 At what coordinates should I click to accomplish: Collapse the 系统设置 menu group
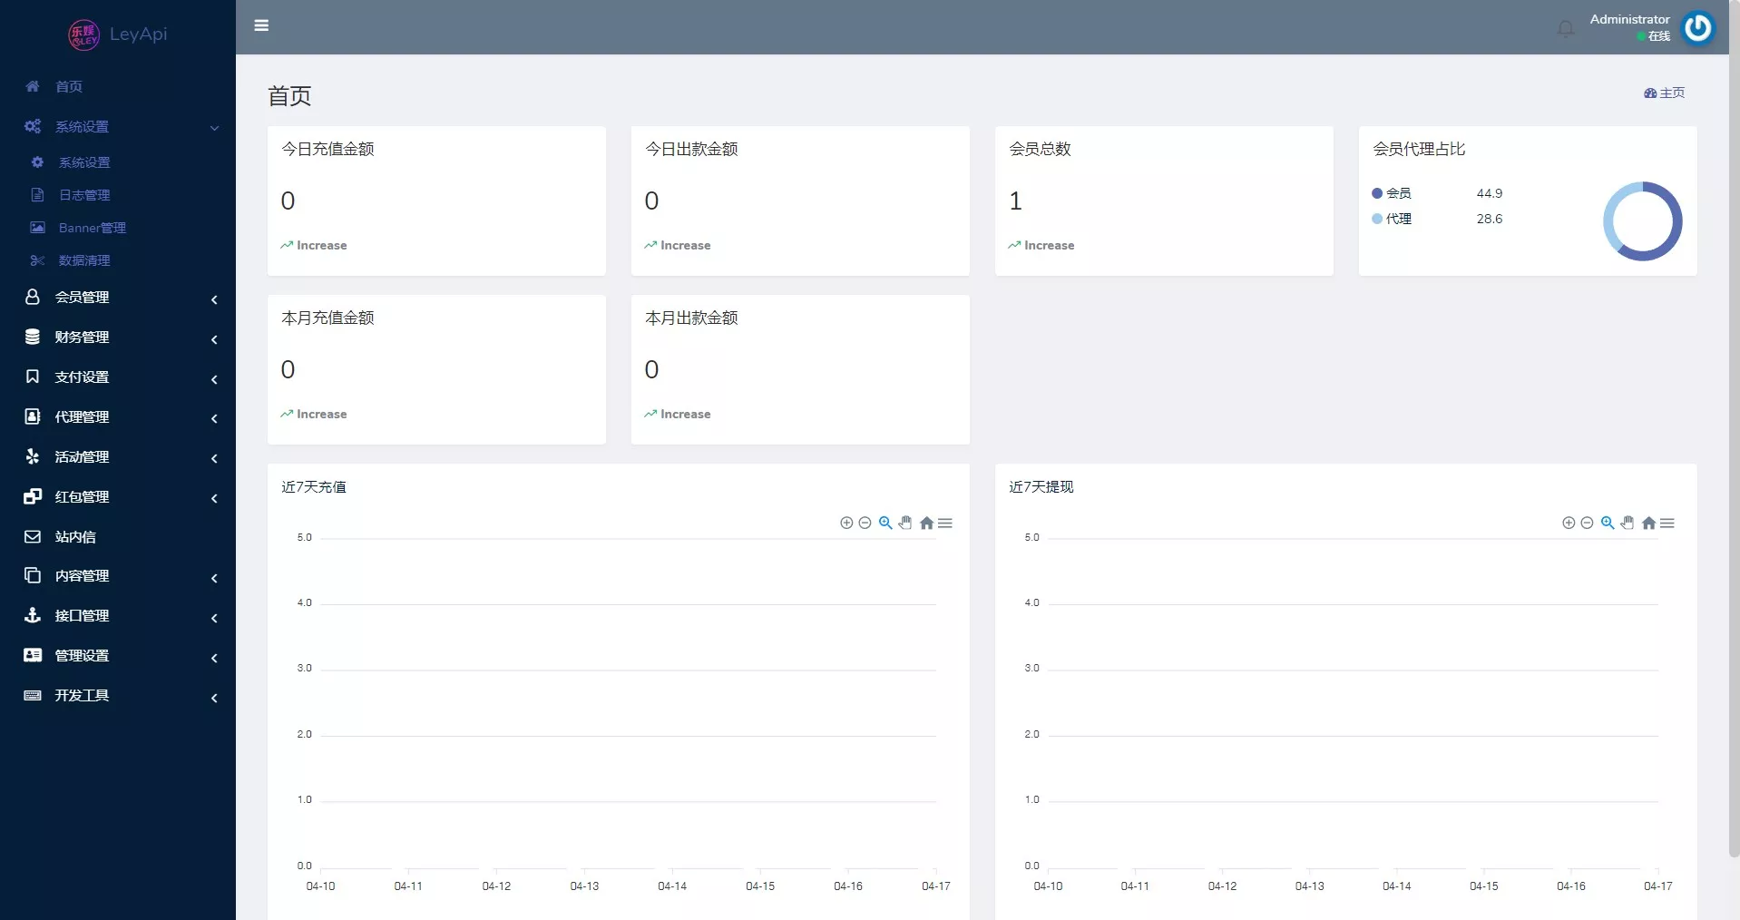[x=85, y=126]
